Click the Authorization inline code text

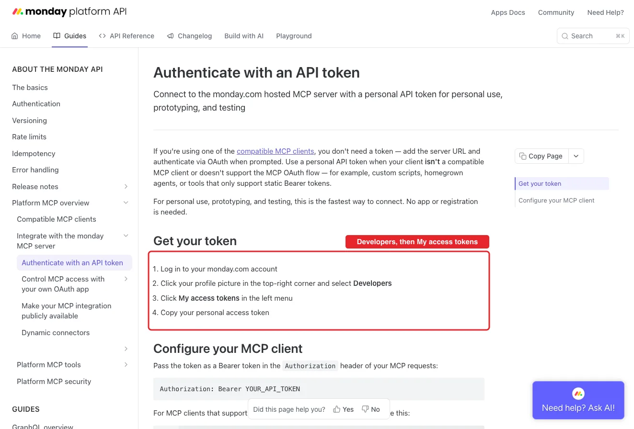pyautogui.click(x=311, y=366)
